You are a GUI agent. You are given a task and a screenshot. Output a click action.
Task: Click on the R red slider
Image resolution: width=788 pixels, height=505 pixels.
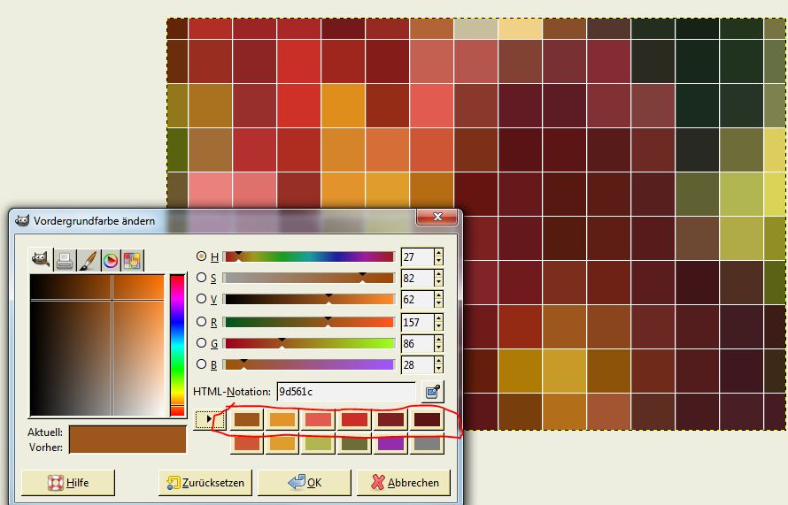(309, 322)
